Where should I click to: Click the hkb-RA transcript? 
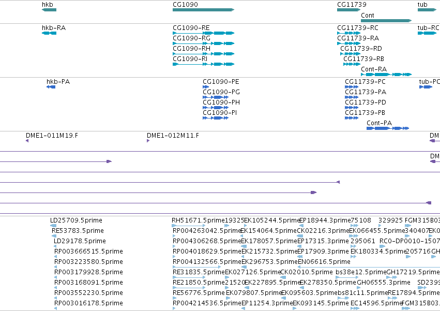coord(49,33)
